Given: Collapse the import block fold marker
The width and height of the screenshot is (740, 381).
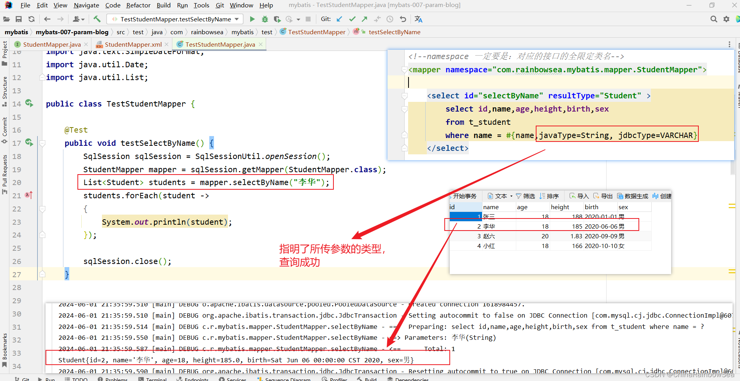Looking at the screenshot, I should pos(42,77).
